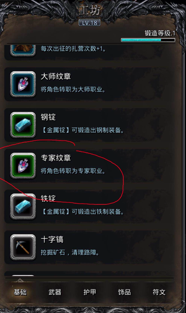Click the 铁锭 description about 铁制装备
The width and height of the screenshot is (186, 313).
pos(82,212)
